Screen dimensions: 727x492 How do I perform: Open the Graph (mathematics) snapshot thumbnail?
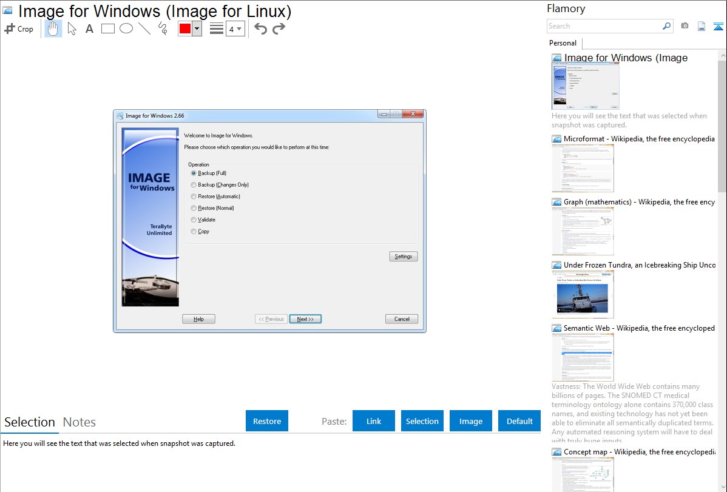click(x=583, y=231)
